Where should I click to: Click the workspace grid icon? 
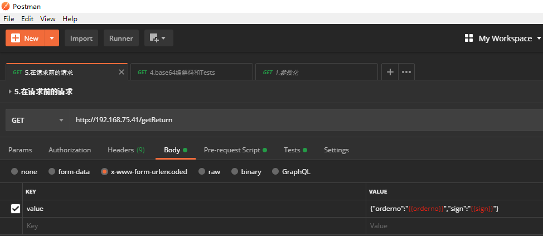(x=468, y=38)
